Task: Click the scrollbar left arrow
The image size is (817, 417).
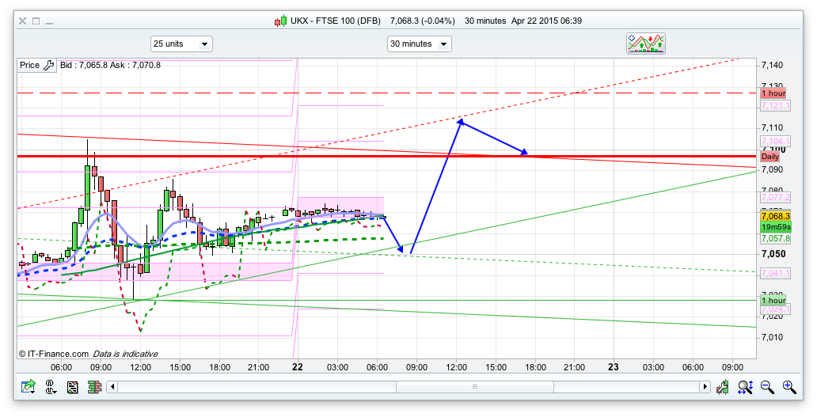Action: pyautogui.click(x=112, y=387)
